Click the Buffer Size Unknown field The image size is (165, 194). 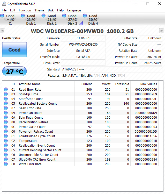point(151,38)
